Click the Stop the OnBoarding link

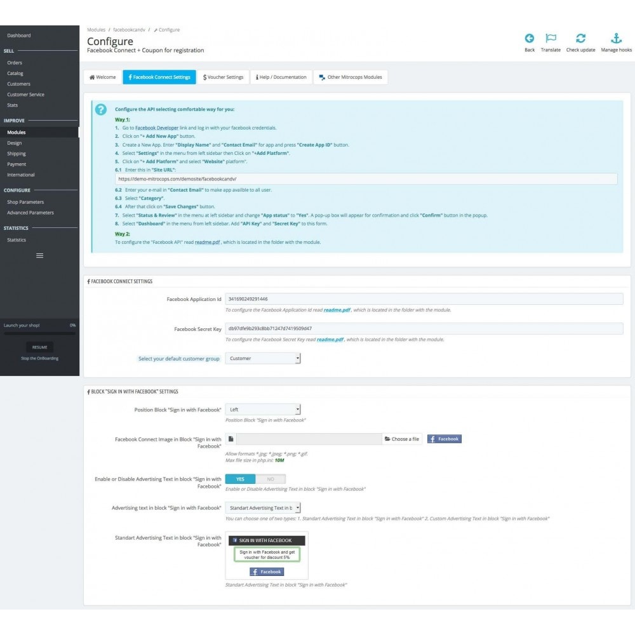pyautogui.click(x=39, y=358)
